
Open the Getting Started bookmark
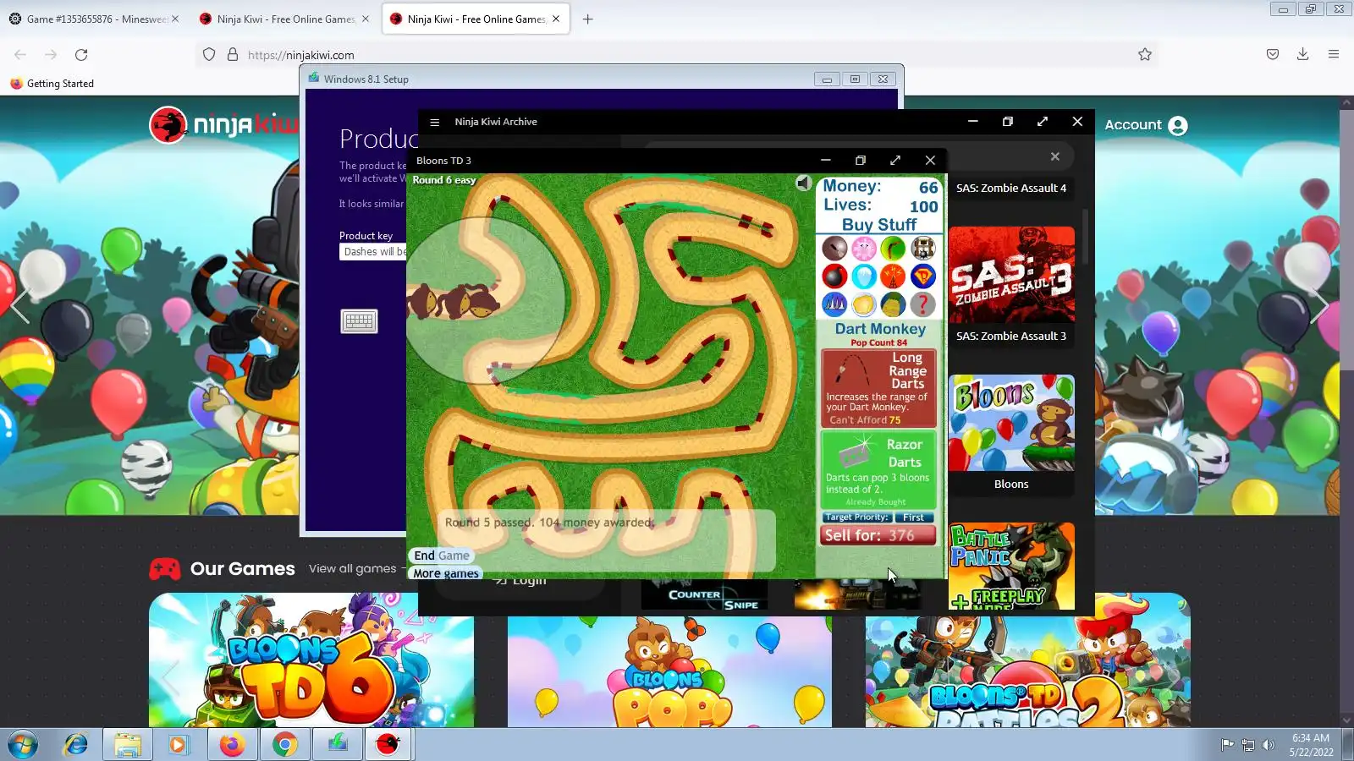point(52,84)
